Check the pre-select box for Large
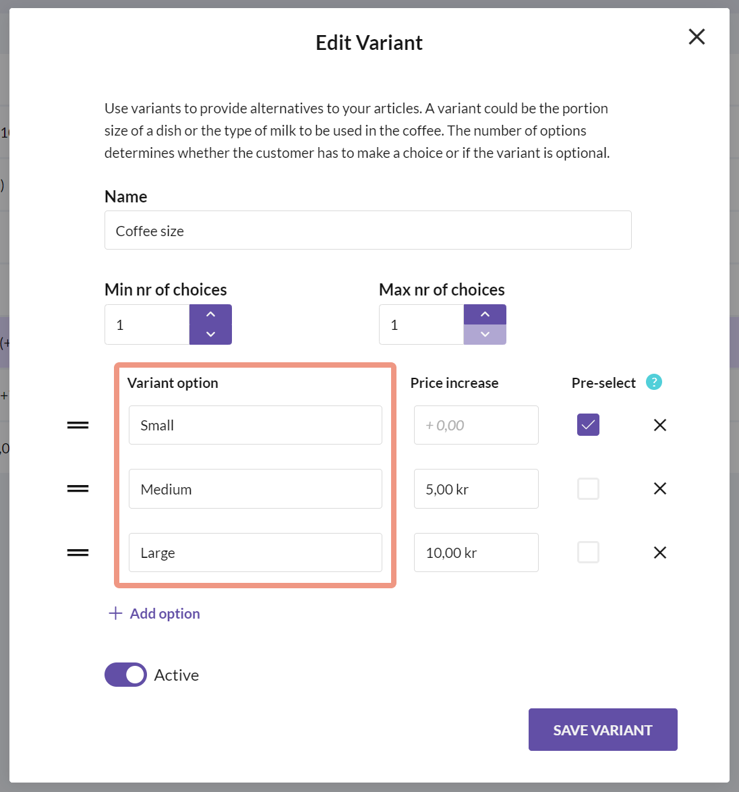Image resolution: width=739 pixels, height=792 pixels. click(x=588, y=553)
